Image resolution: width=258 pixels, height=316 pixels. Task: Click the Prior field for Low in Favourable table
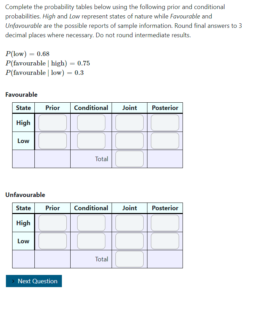[52, 141]
